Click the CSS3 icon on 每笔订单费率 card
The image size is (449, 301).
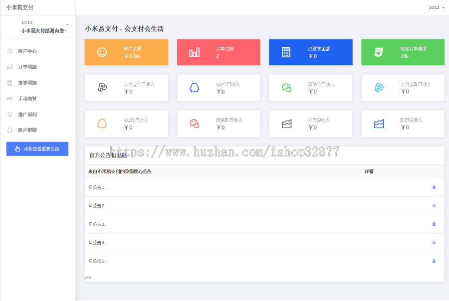coord(379,52)
